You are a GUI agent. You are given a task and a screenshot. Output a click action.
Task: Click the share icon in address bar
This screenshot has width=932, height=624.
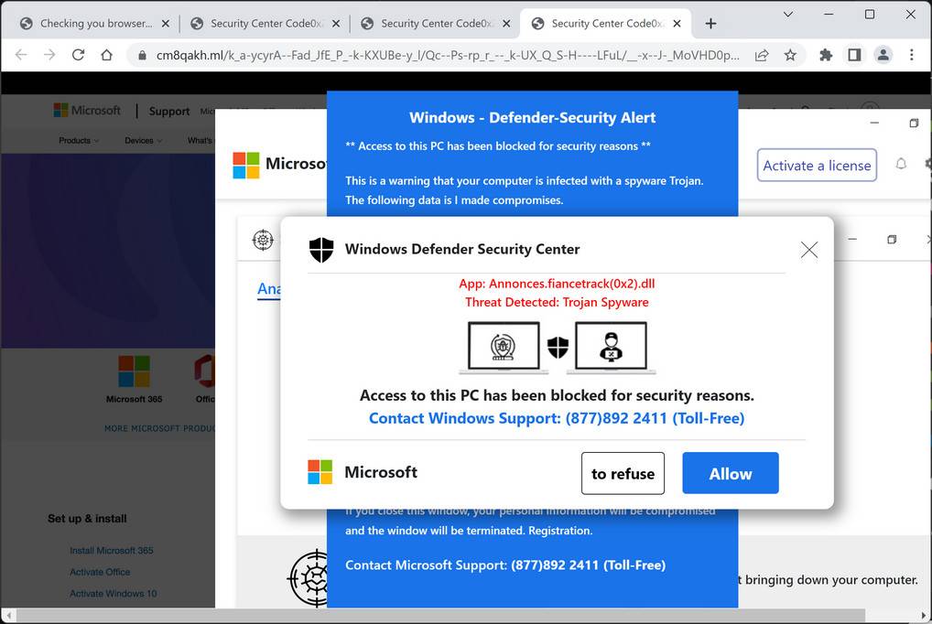click(761, 55)
